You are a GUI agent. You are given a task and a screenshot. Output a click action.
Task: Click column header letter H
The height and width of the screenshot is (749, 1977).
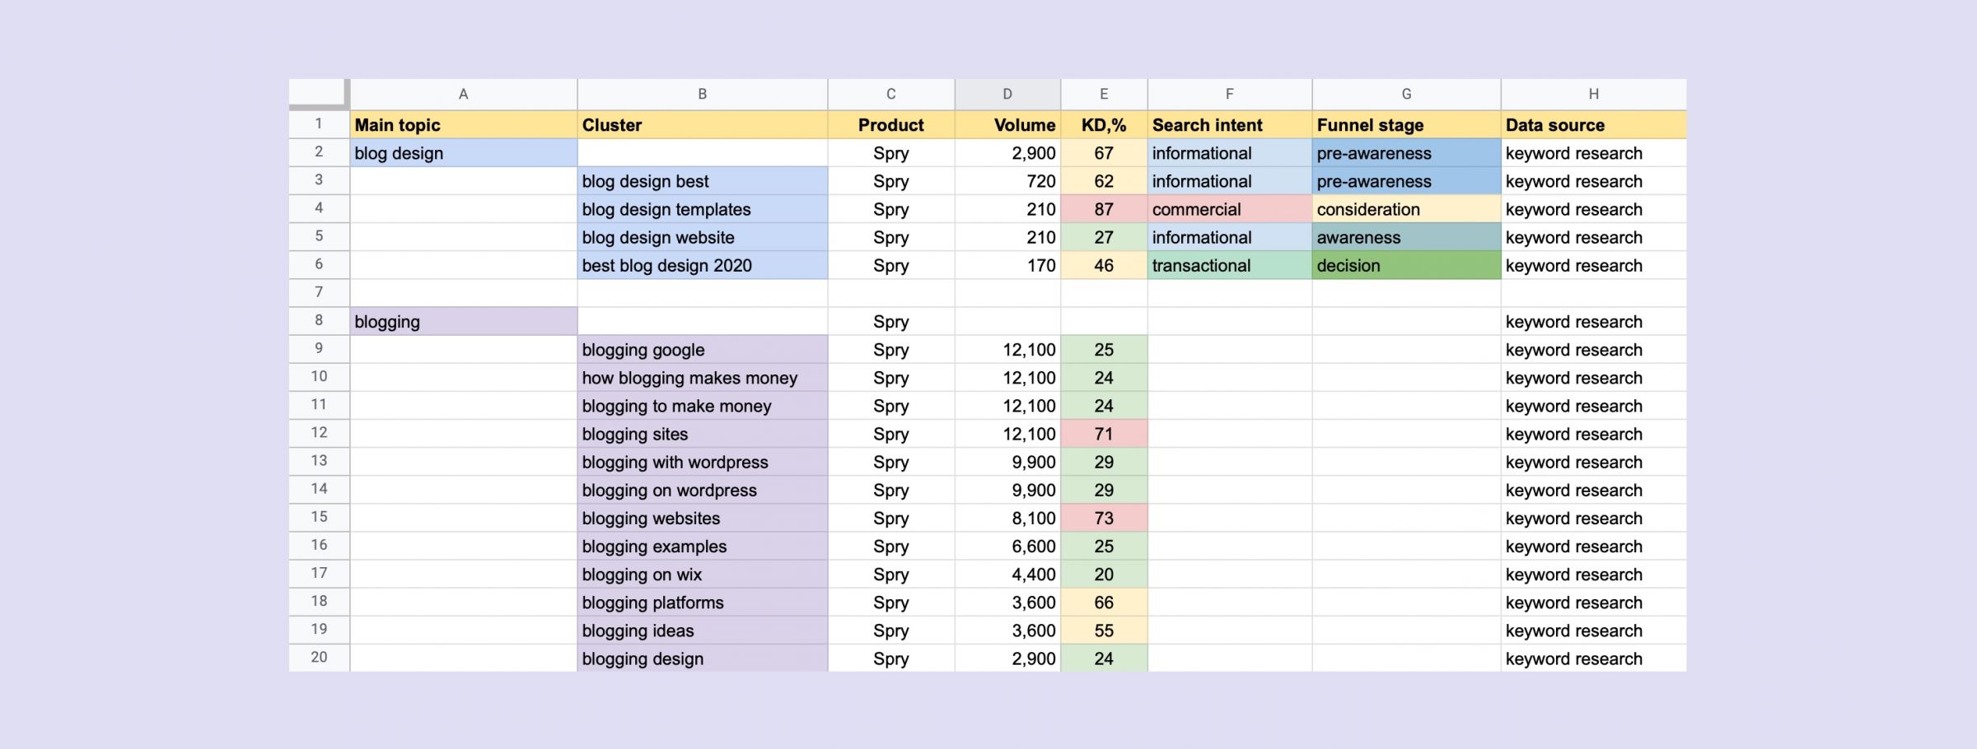pos(1593,94)
